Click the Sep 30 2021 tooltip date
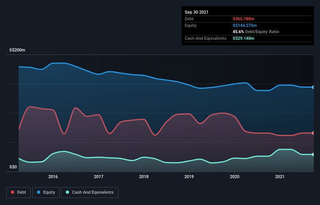 (196, 12)
